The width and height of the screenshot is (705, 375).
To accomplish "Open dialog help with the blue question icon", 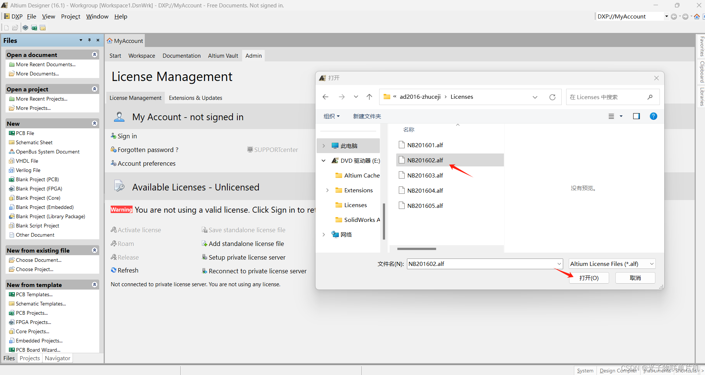I will (654, 116).
